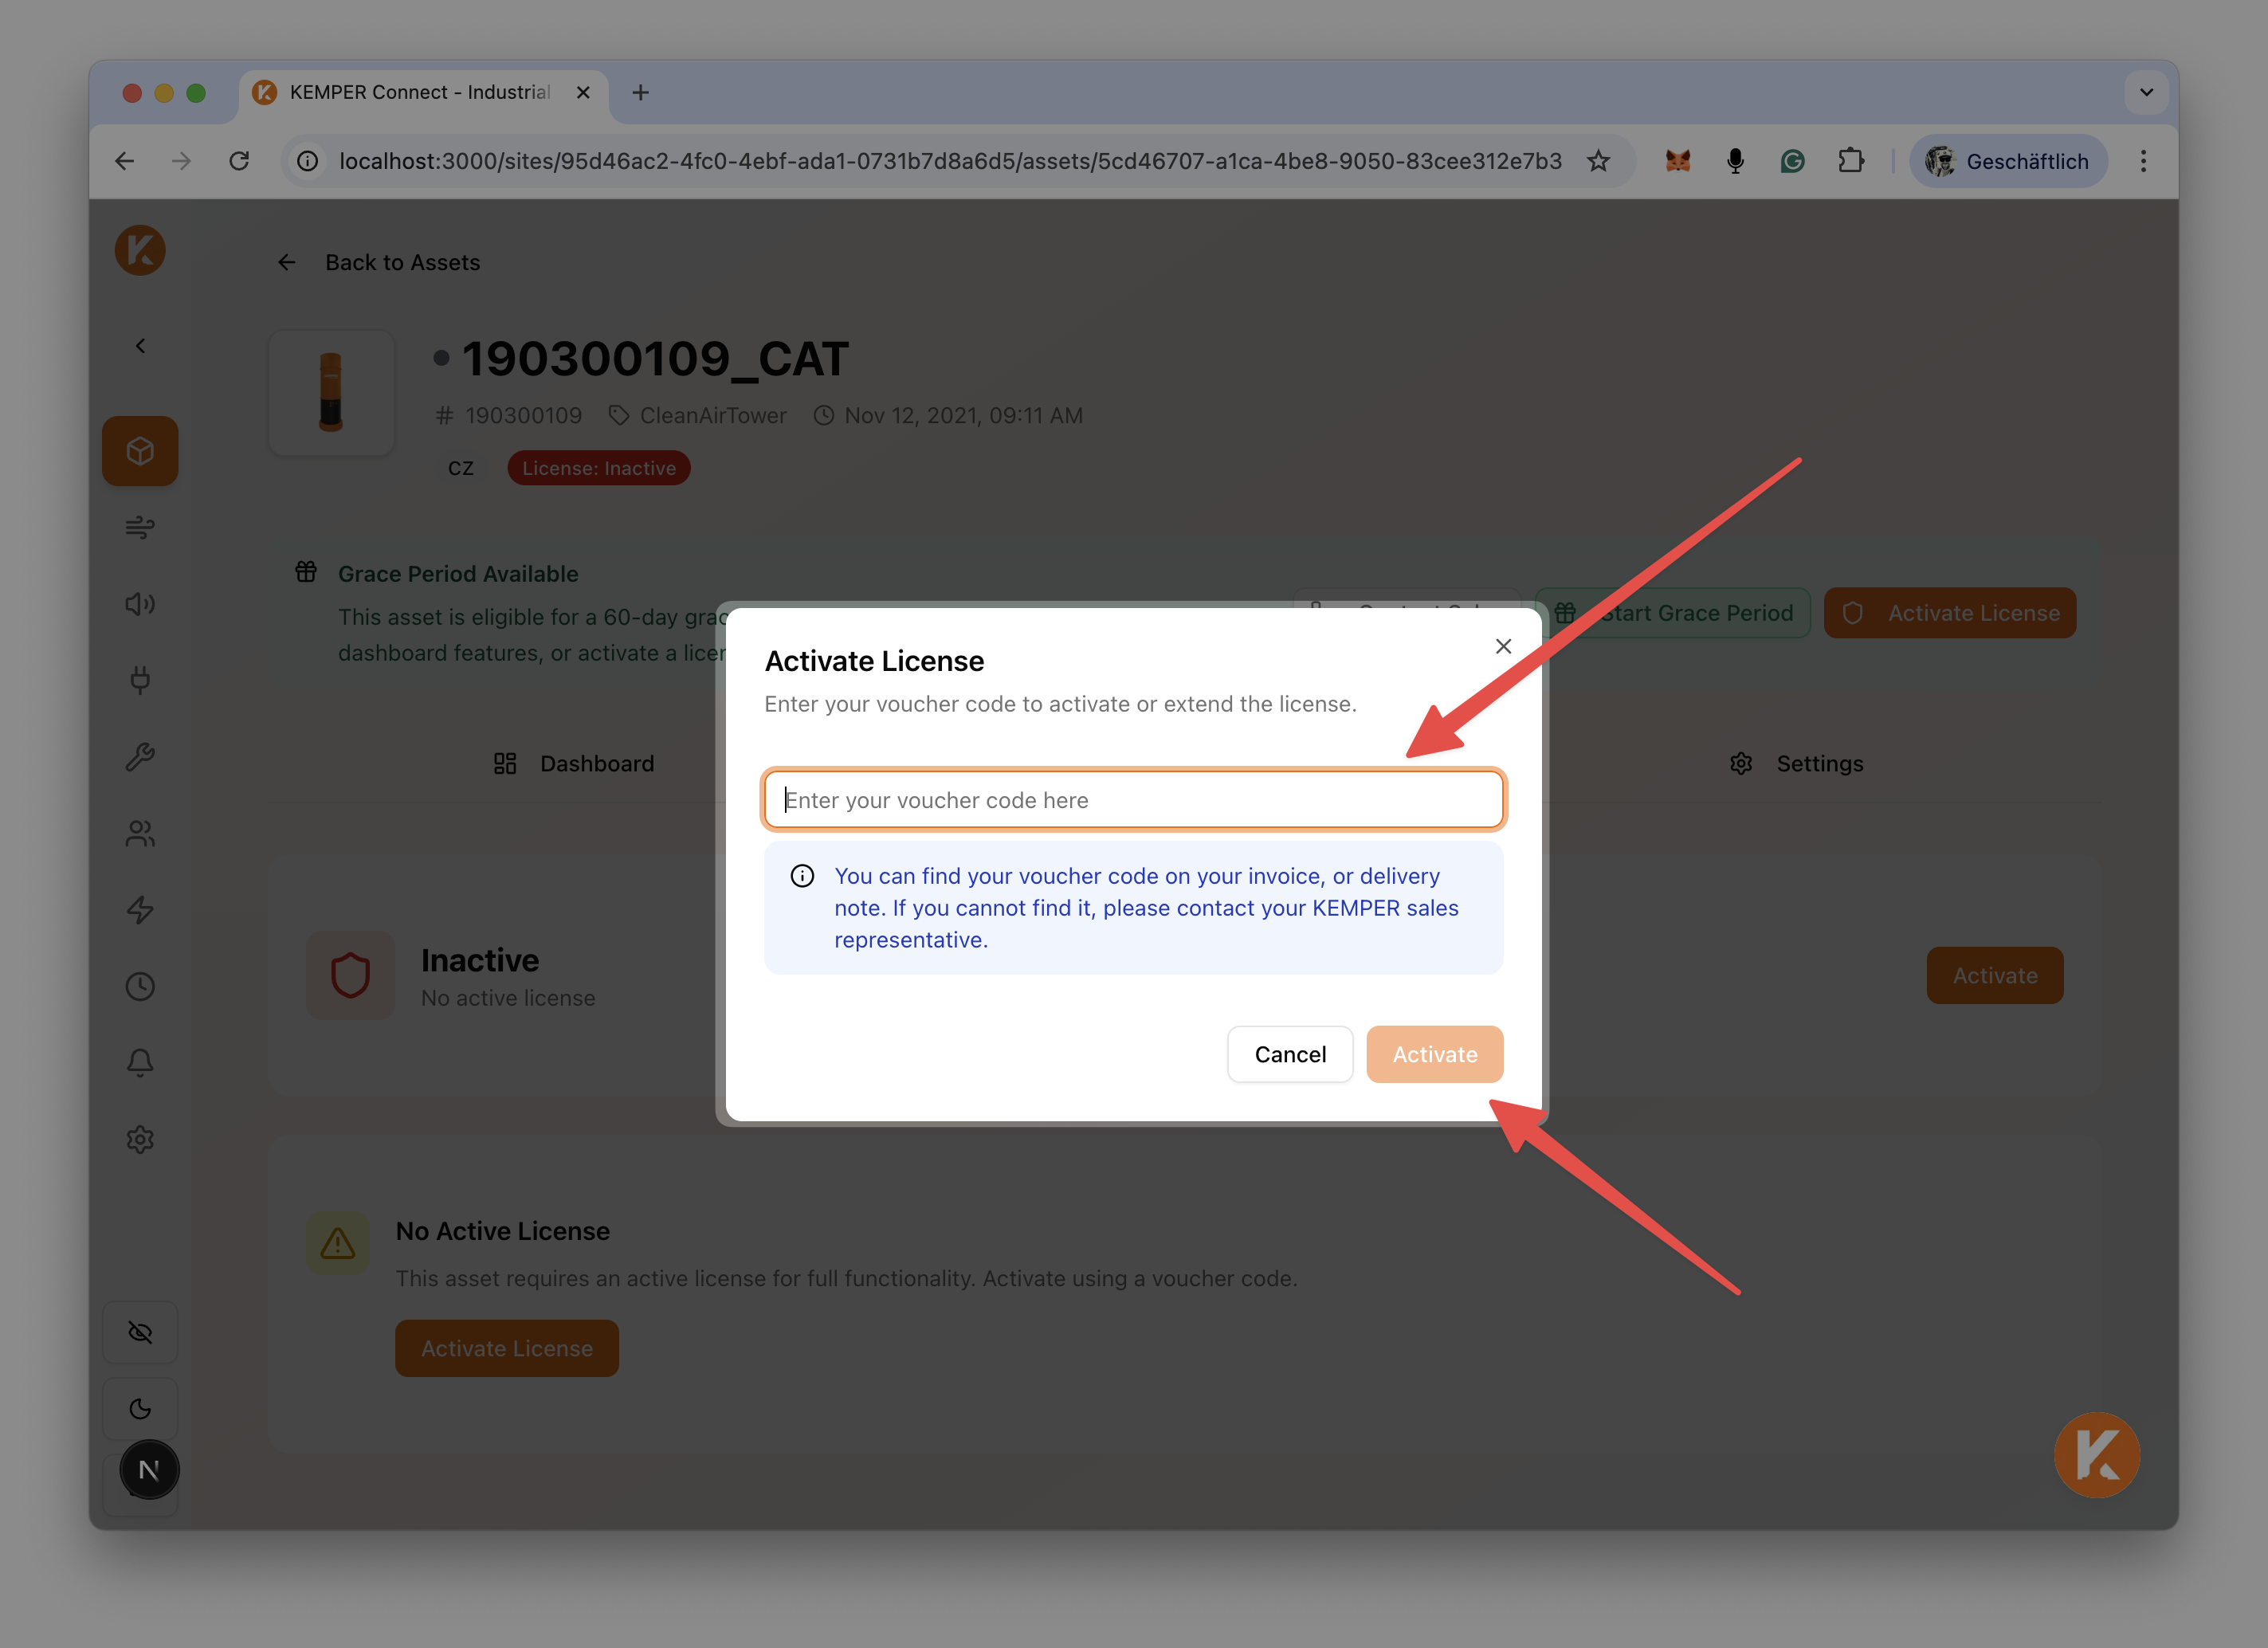Toggle the crossed-eye visibility button
The height and width of the screenshot is (1648, 2268).
(140, 1332)
